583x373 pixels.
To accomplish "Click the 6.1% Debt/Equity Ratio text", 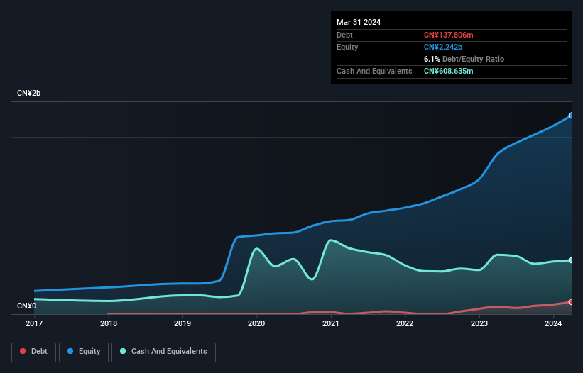I will [464, 59].
